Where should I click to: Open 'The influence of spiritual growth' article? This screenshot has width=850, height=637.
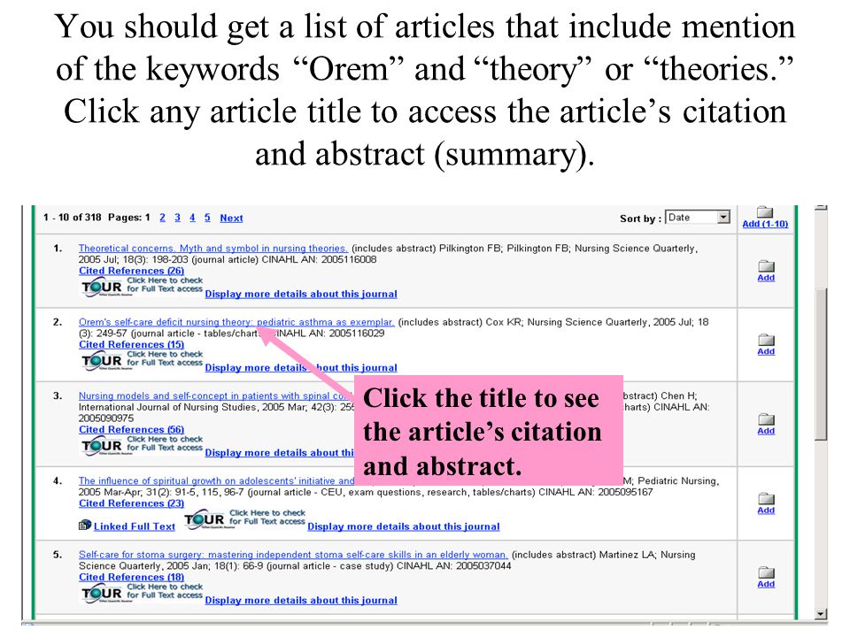(x=216, y=480)
